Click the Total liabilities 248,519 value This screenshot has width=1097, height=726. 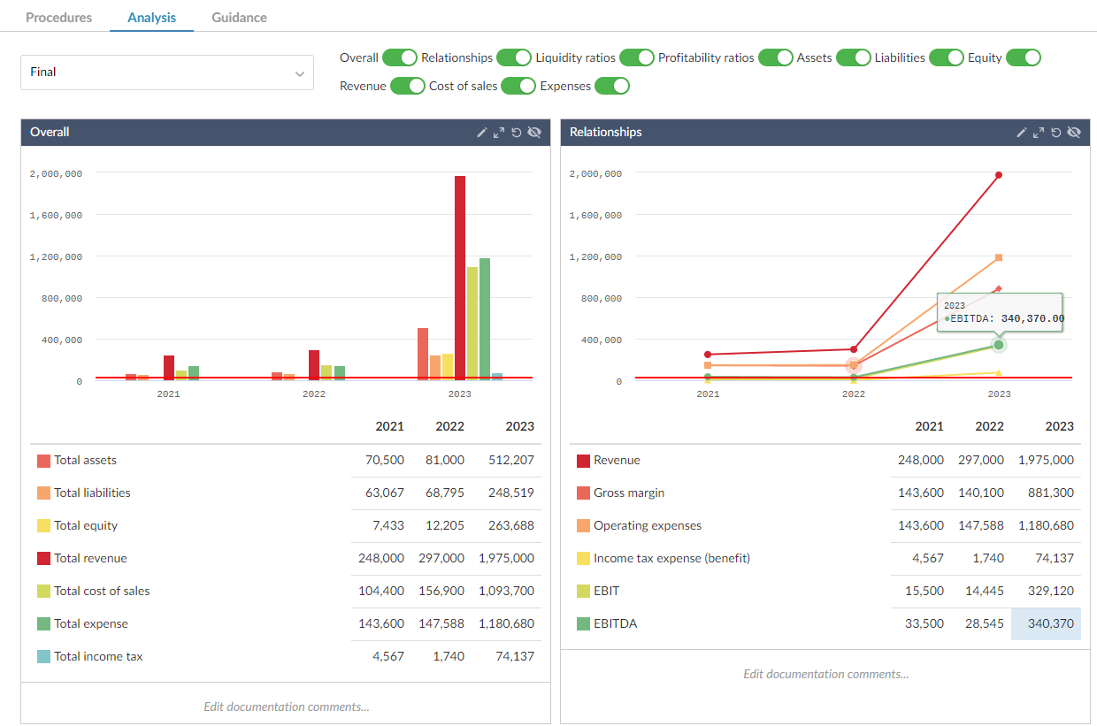point(511,493)
